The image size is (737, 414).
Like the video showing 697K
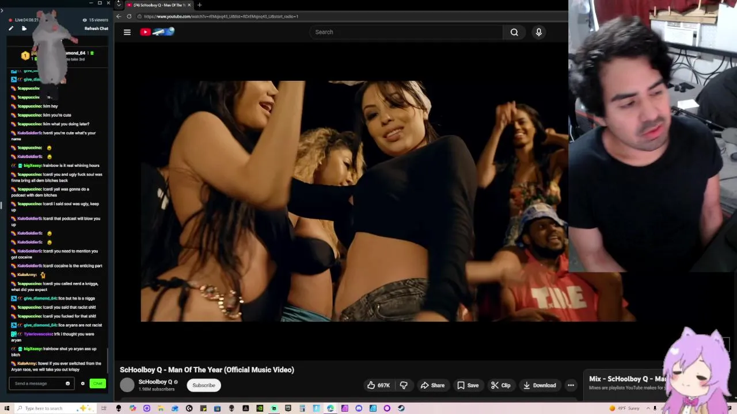378,385
